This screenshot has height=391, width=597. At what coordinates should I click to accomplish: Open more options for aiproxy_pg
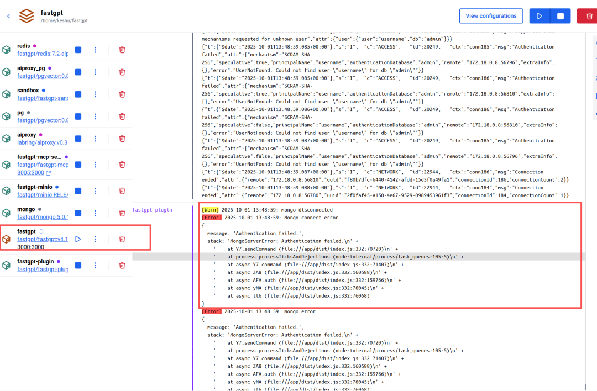click(95, 72)
